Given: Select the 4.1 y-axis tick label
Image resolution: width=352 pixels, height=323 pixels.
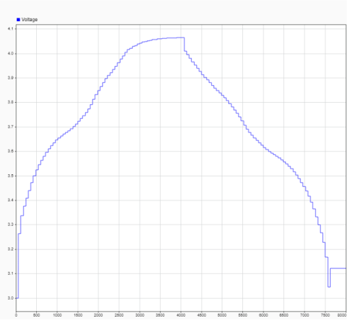Looking at the screenshot, I should pyautogui.click(x=11, y=29).
